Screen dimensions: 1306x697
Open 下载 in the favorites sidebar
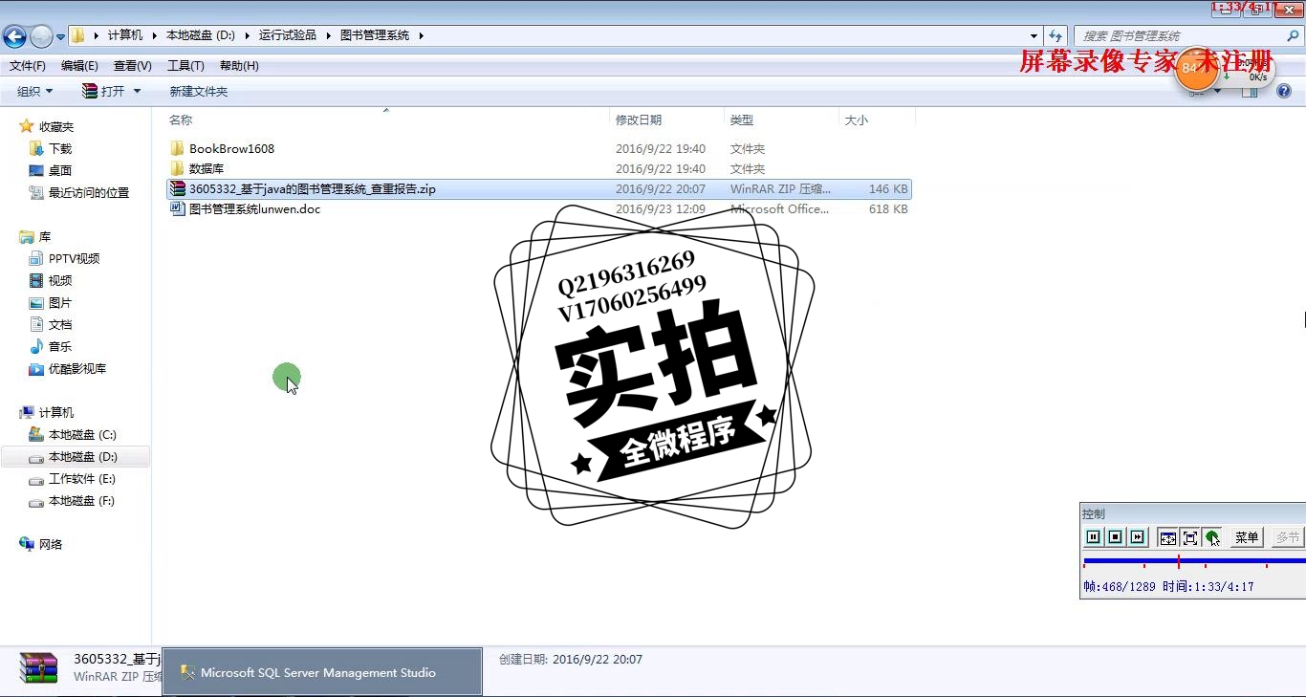(x=60, y=148)
